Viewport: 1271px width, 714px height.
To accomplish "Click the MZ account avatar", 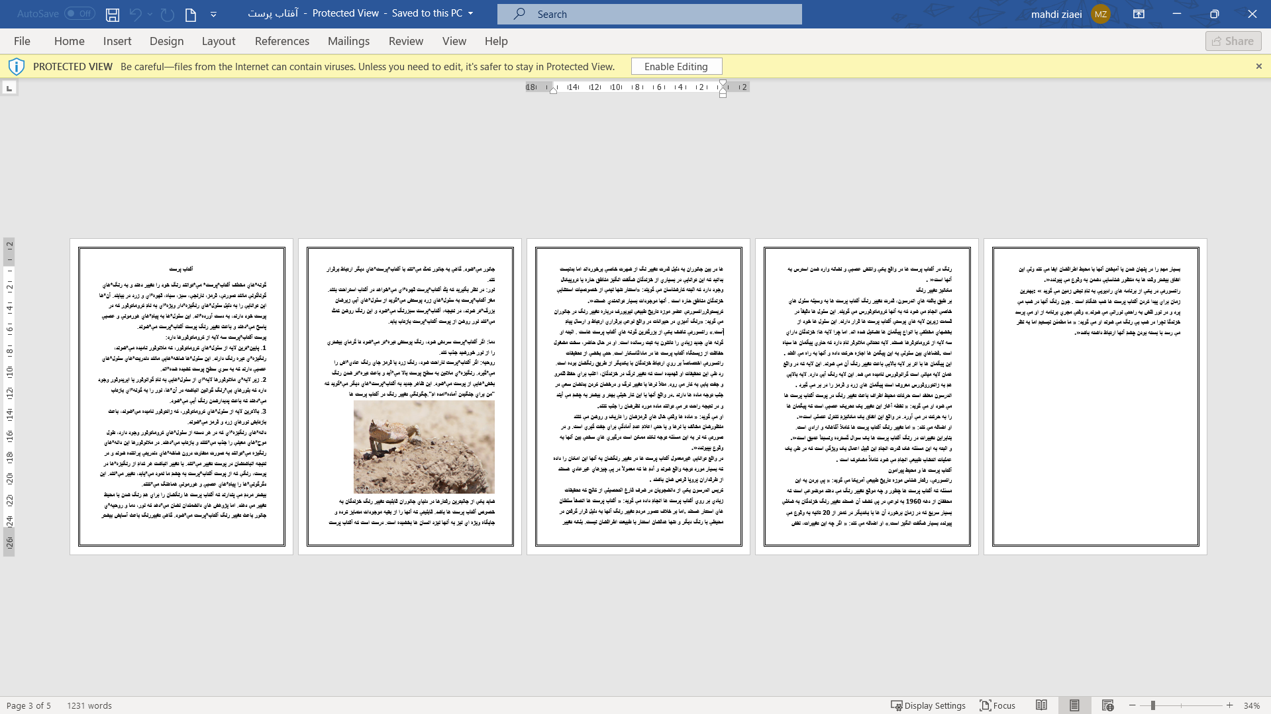I will (x=1101, y=14).
